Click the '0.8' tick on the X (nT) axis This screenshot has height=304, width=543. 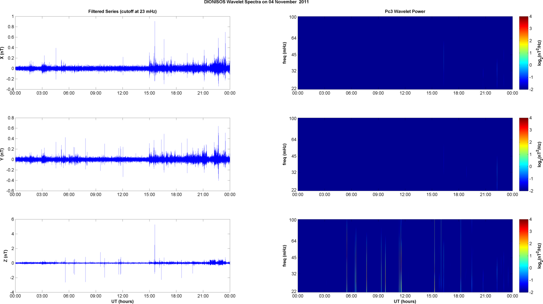coord(11,27)
